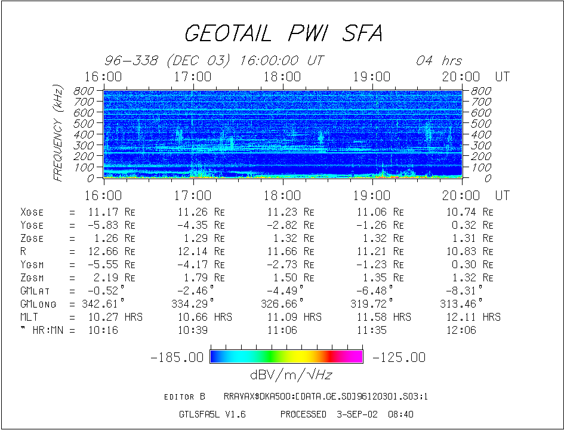
Task: Click the -125.00 color scale maximum
Action: (x=399, y=357)
